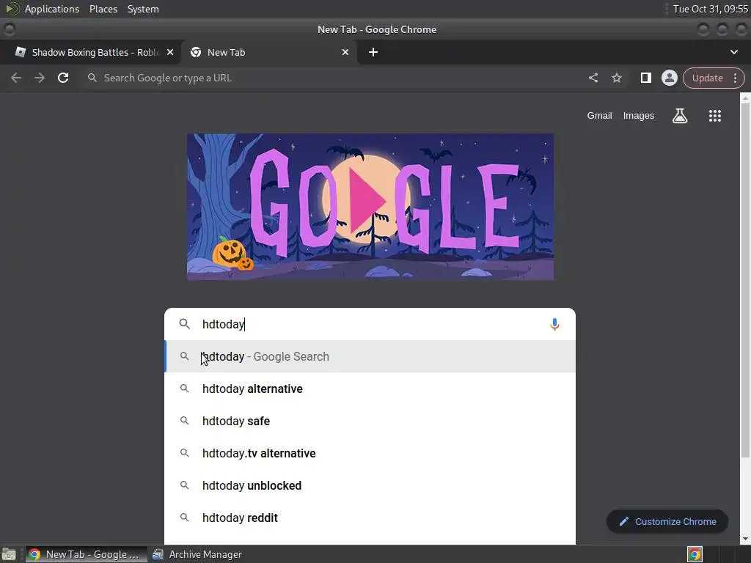751x563 pixels.
Task: Open the Chrome profile avatar
Action: (x=669, y=78)
